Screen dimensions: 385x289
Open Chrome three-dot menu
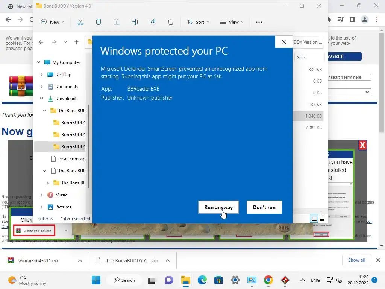point(377,20)
